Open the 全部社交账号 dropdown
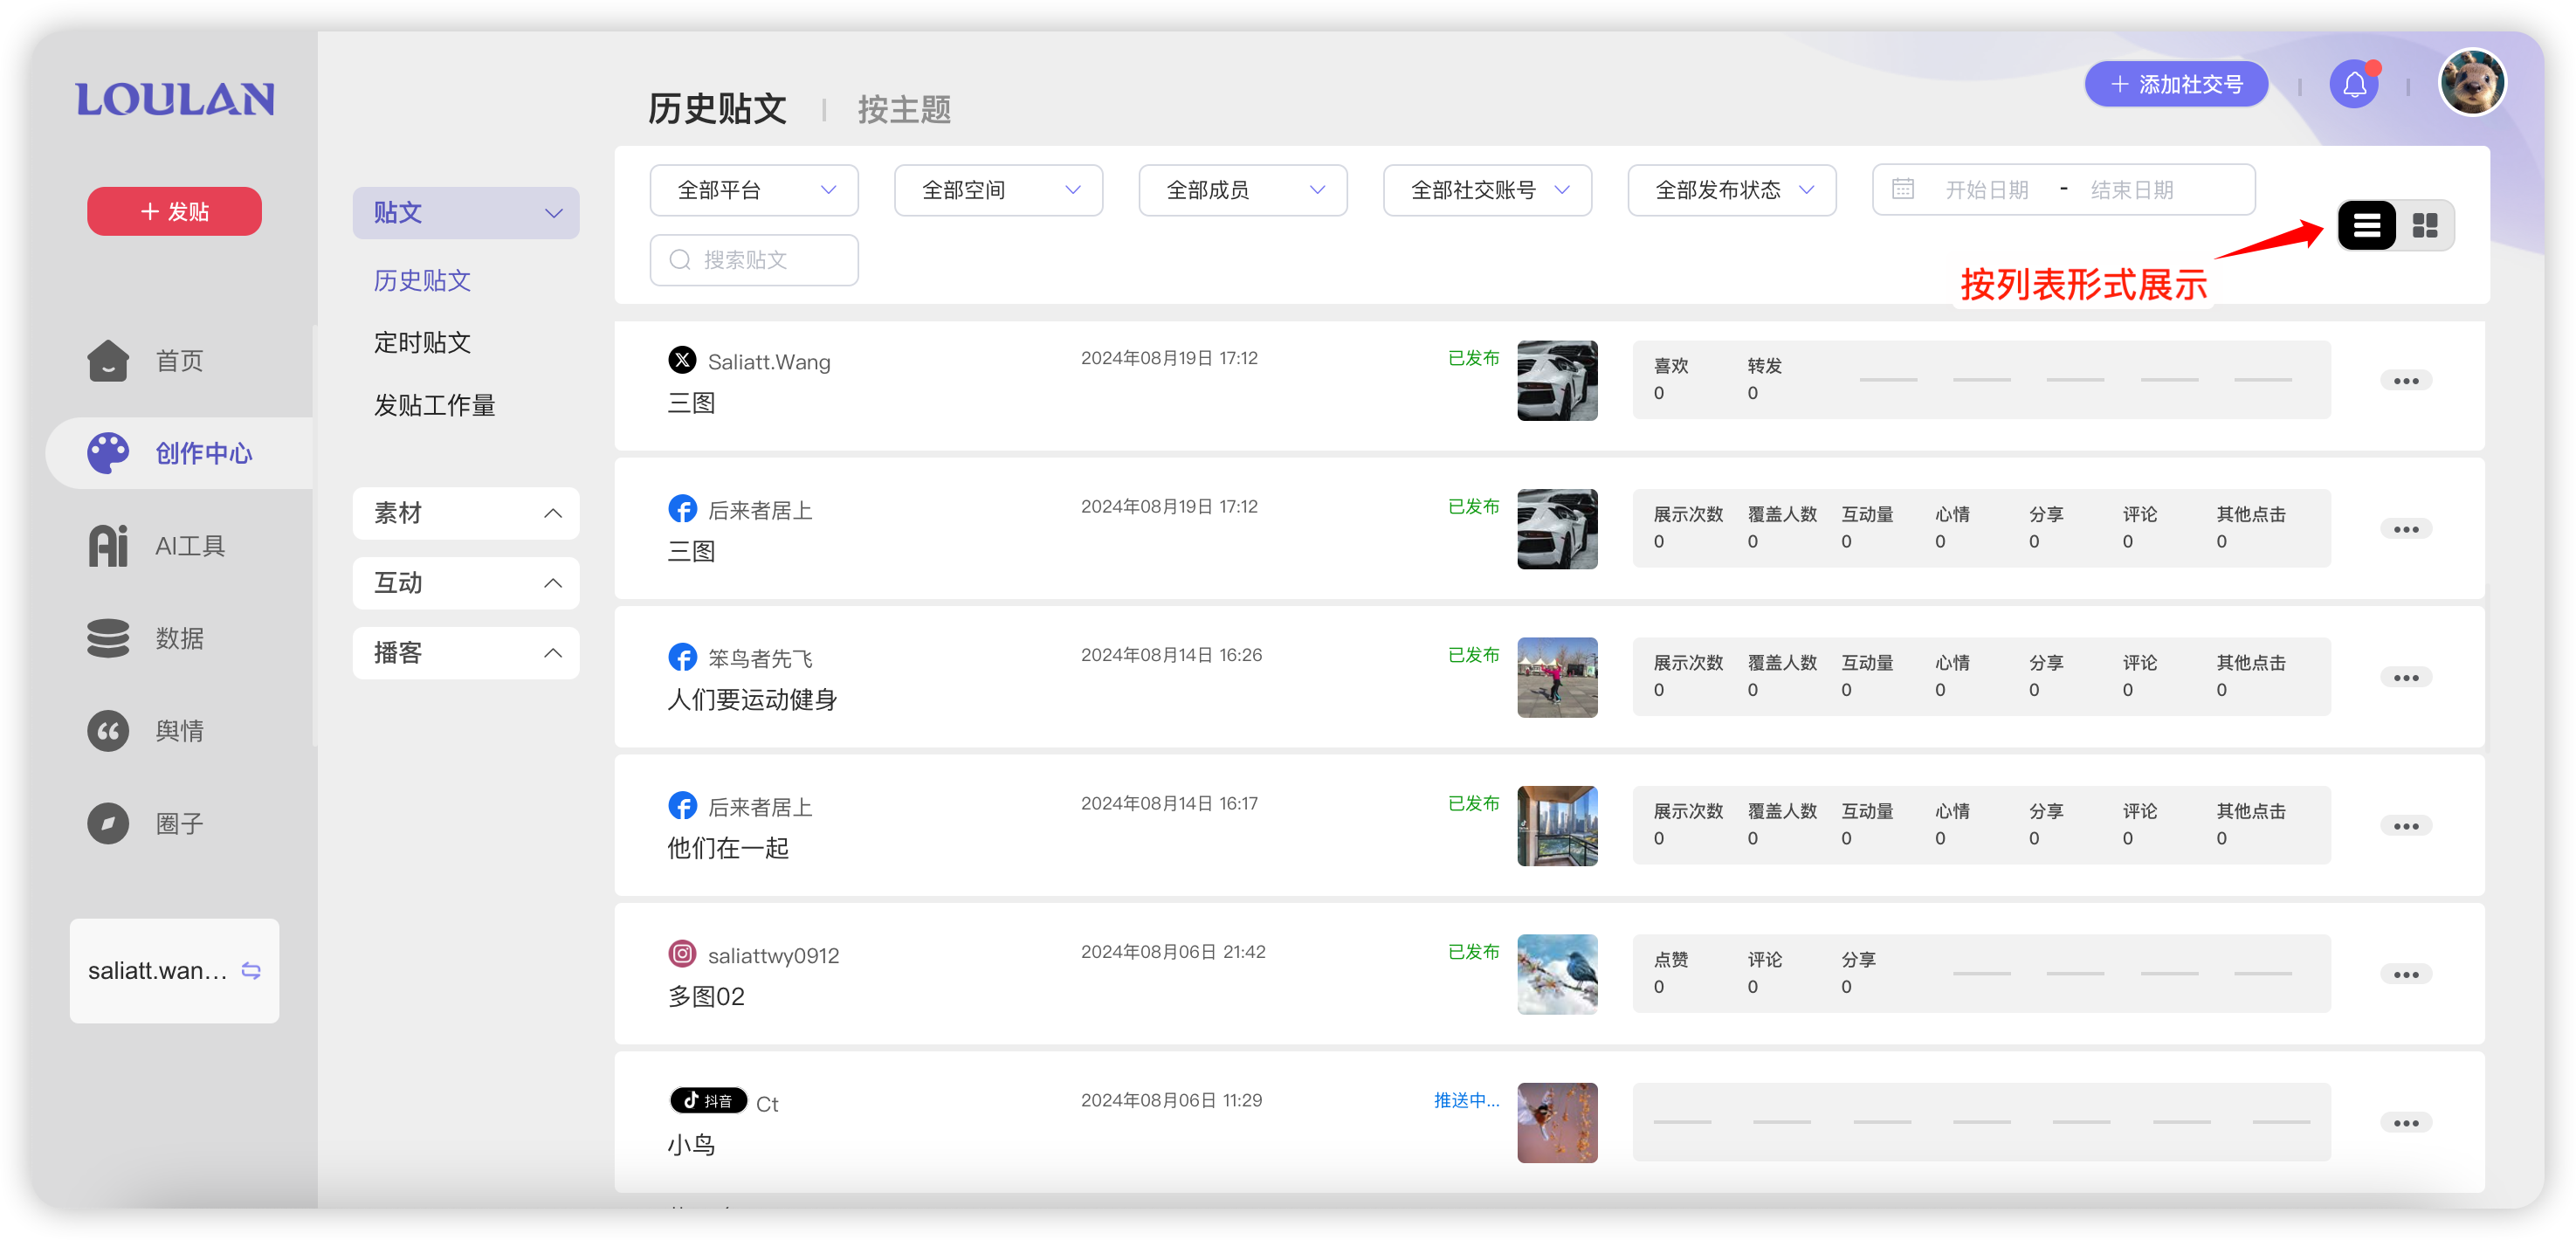 (1487, 190)
